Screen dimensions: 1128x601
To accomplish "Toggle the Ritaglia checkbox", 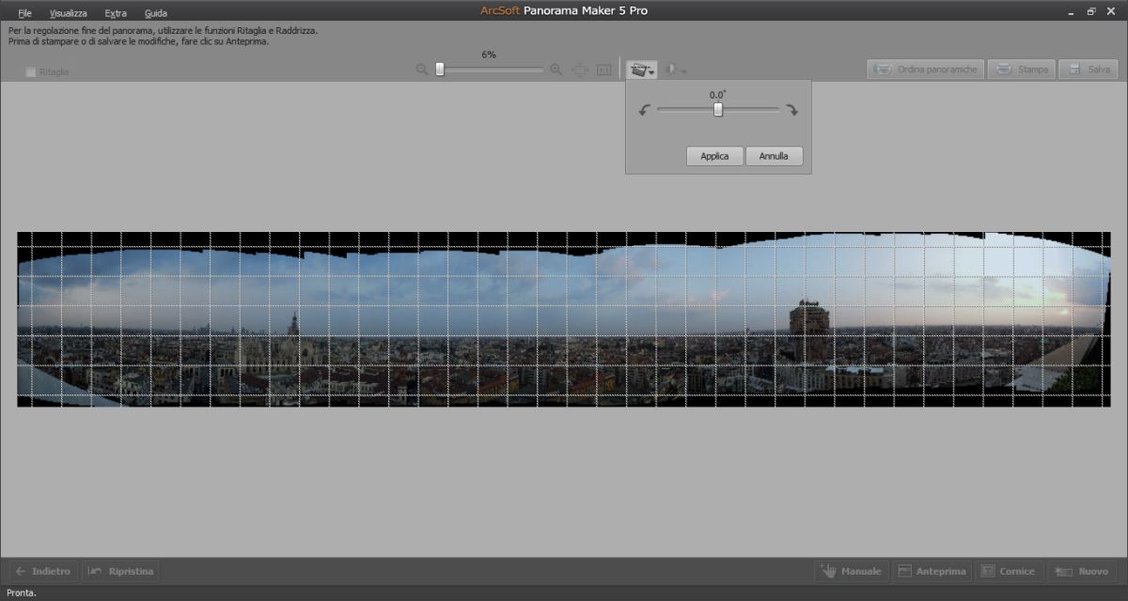I will click(31, 71).
